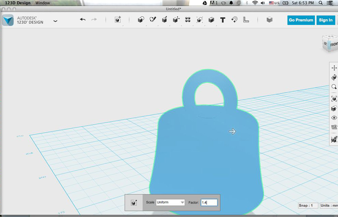Click the volume icon in menu bar

pos(263,3)
